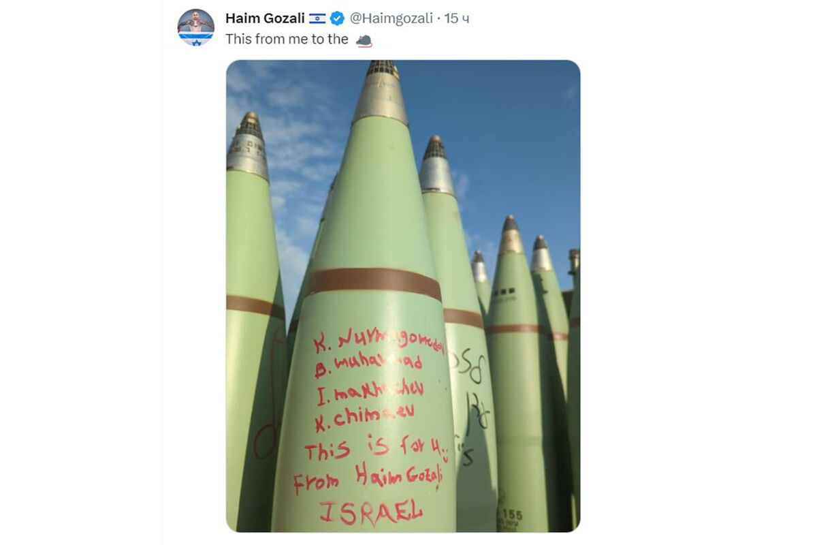Click the metal fuse tip of the central shell
The width and height of the screenshot is (817, 545).
tap(381, 92)
